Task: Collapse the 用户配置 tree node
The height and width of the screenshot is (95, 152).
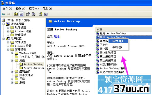Action: click(4, 39)
